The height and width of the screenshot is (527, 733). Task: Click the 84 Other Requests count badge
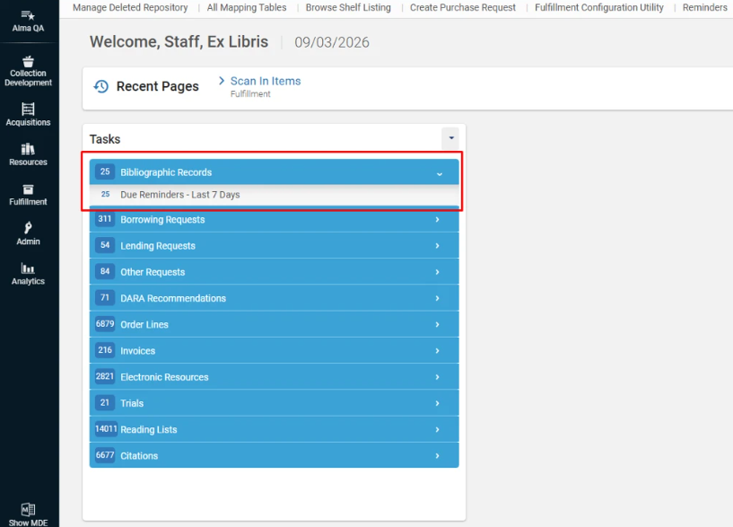tap(105, 271)
